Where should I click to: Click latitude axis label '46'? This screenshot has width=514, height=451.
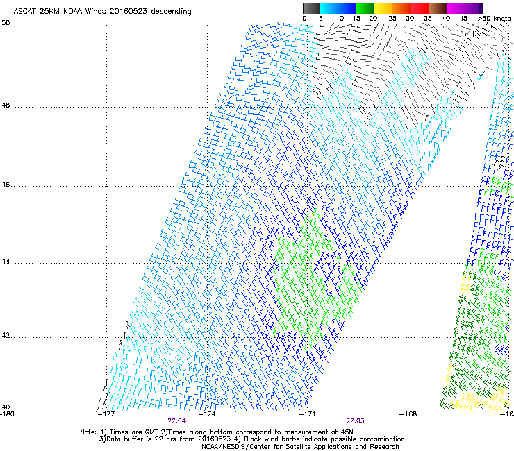(6, 185)
